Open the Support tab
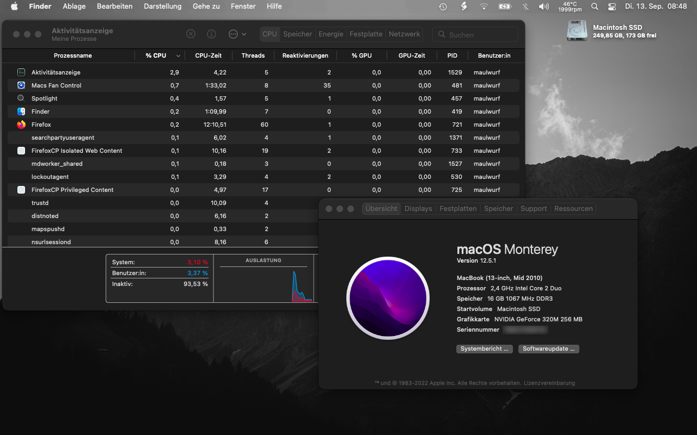 coord(534,209)
